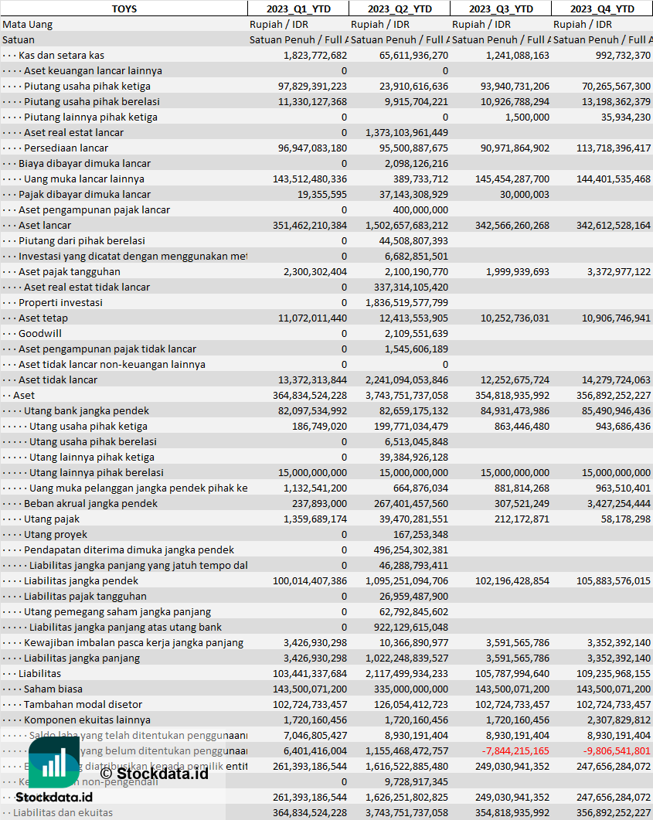Click negative value -9,806,541,801
This screenshot has height=820, width=653.
click(617, 751)
